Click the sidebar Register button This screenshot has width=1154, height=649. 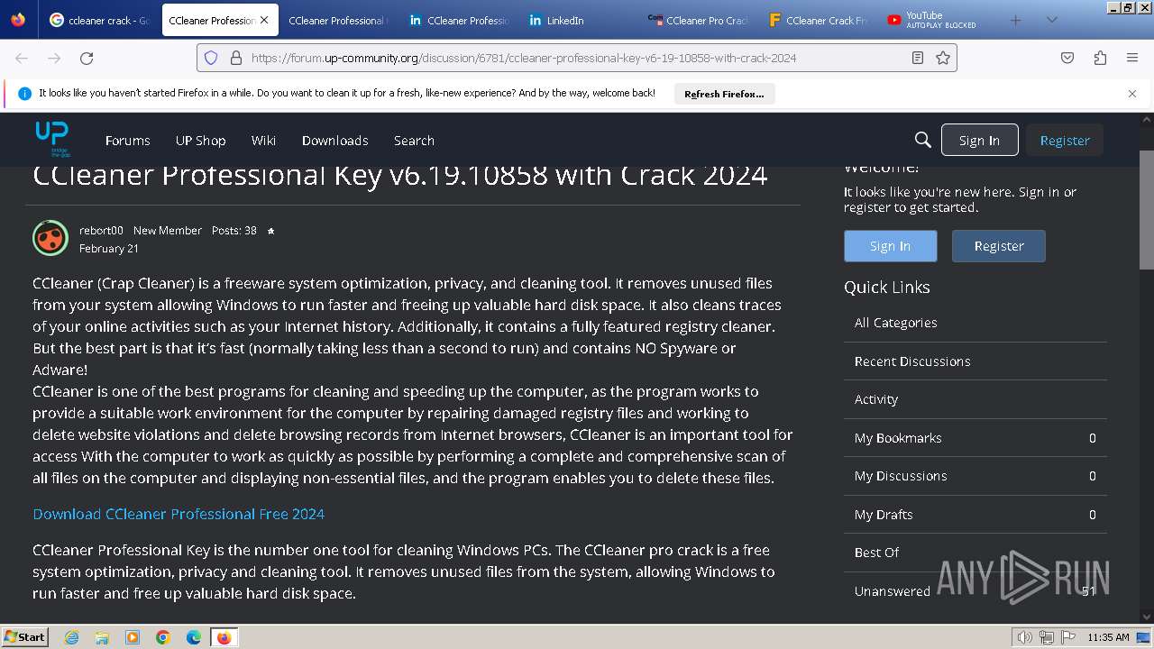click(x=999, y=245)
